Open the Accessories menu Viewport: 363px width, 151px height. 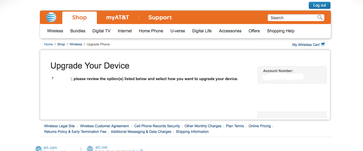[230, 31]
